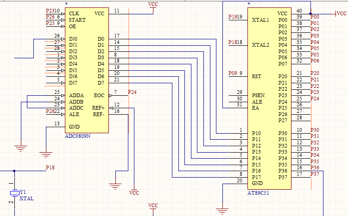Select the junction dot on the P18 wire
This screenshot has height=216, width=348.
14,171
